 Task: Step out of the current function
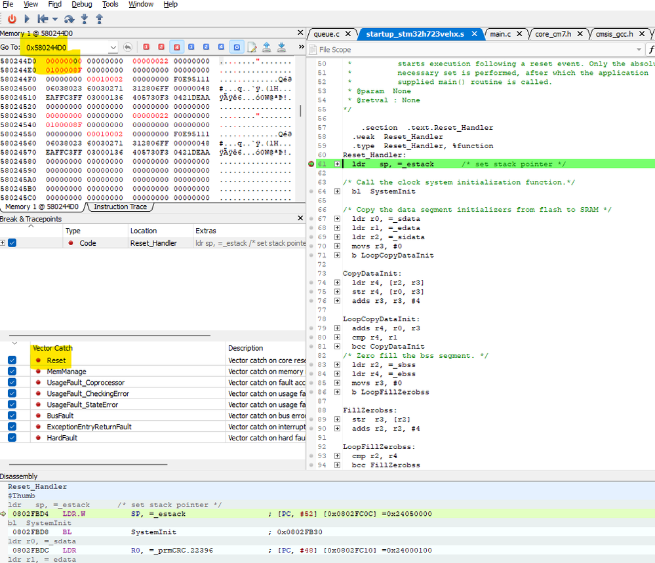click(x=100, y=19)
